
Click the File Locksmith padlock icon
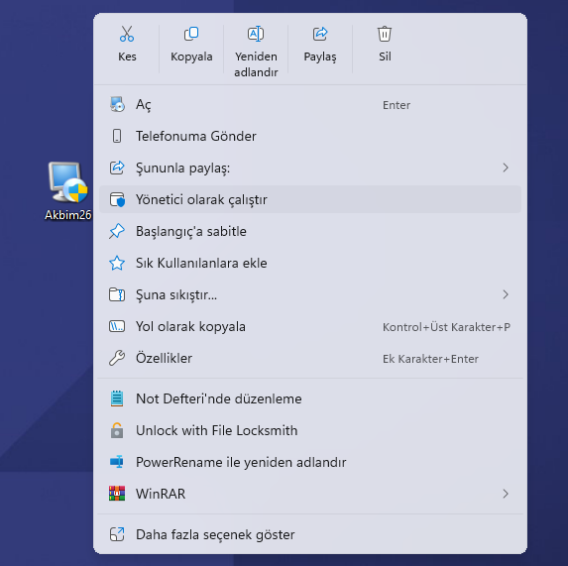(x=117, y=430)
